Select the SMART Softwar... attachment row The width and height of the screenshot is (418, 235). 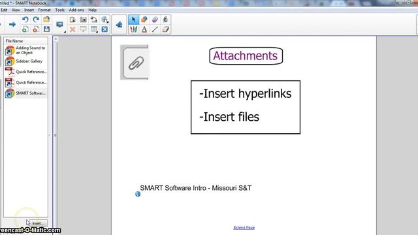tap(26, 93)
